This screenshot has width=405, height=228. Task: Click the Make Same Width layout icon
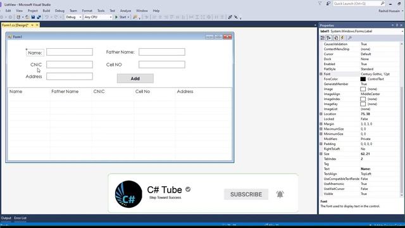(191, 17)
